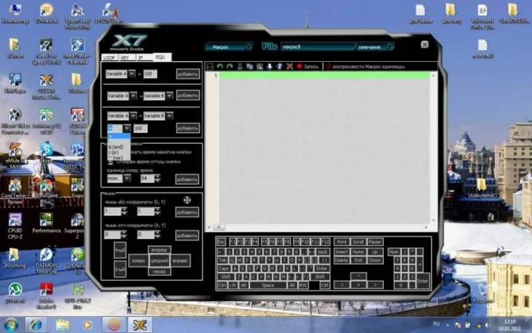Expand Variable B dropdown in second equation row
Image resolution: width=532 pixels, height=333 pixels.
(170, 96)
